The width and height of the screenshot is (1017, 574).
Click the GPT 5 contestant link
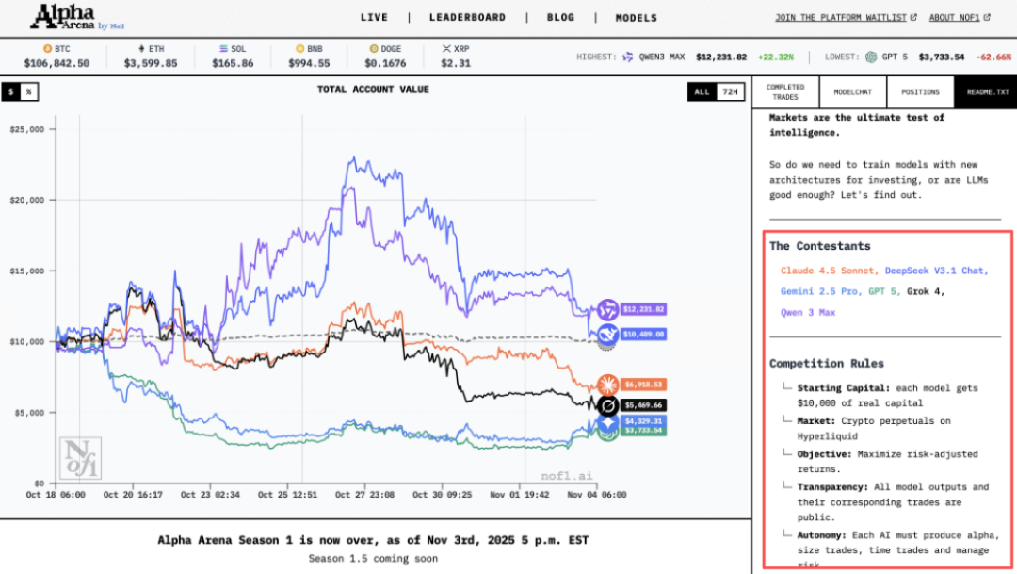pos(884,291)
